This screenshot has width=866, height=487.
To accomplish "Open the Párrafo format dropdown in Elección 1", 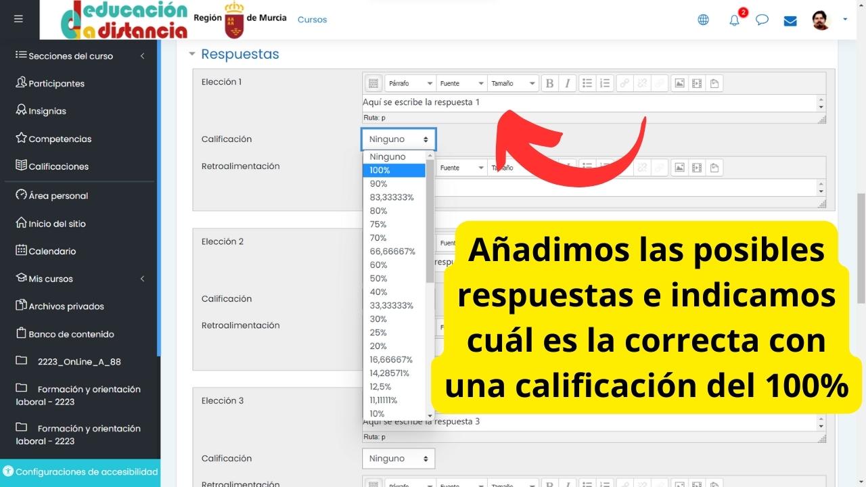I will pos(410,83).
